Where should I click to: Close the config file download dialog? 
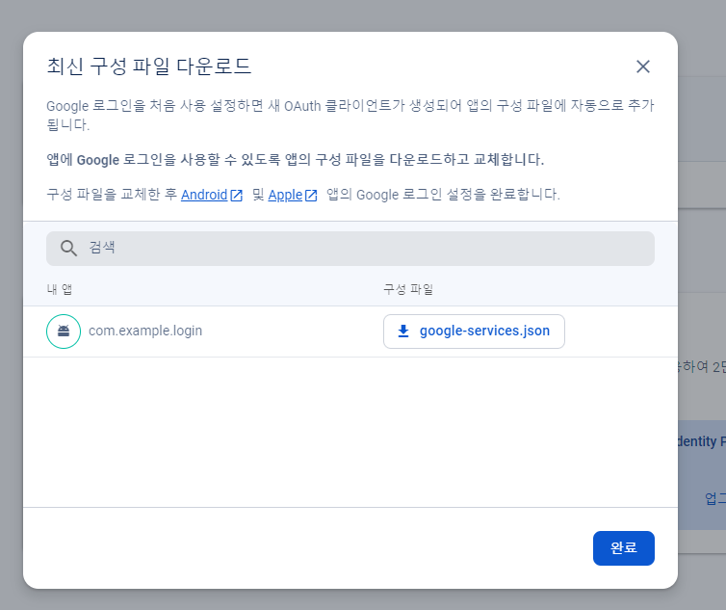click(x=642, y=66)
